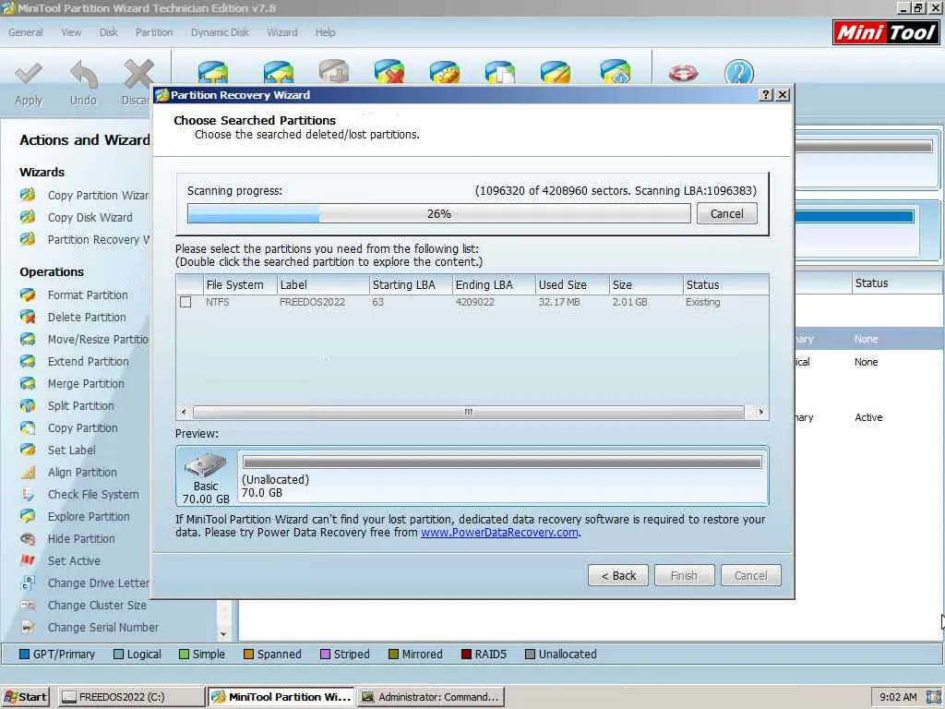
Task: Click the 9:02 AM taskbar clock
Action: 898,697
